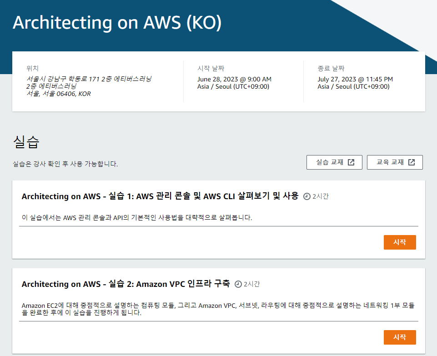
Task: Click 'Asia / Seoul (UTC+09:00)' under start date
Action: point(233,87)
